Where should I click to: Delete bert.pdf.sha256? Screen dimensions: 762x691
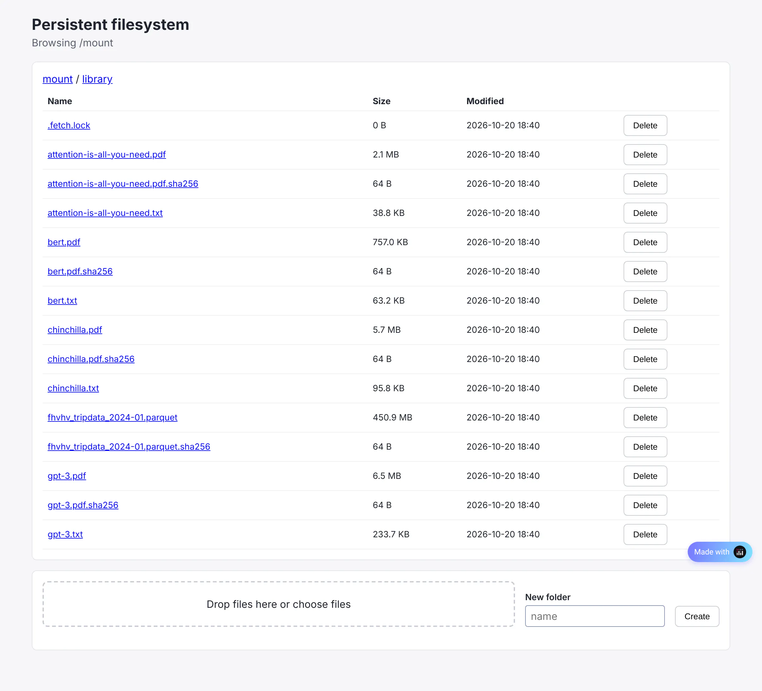(645, 272)
